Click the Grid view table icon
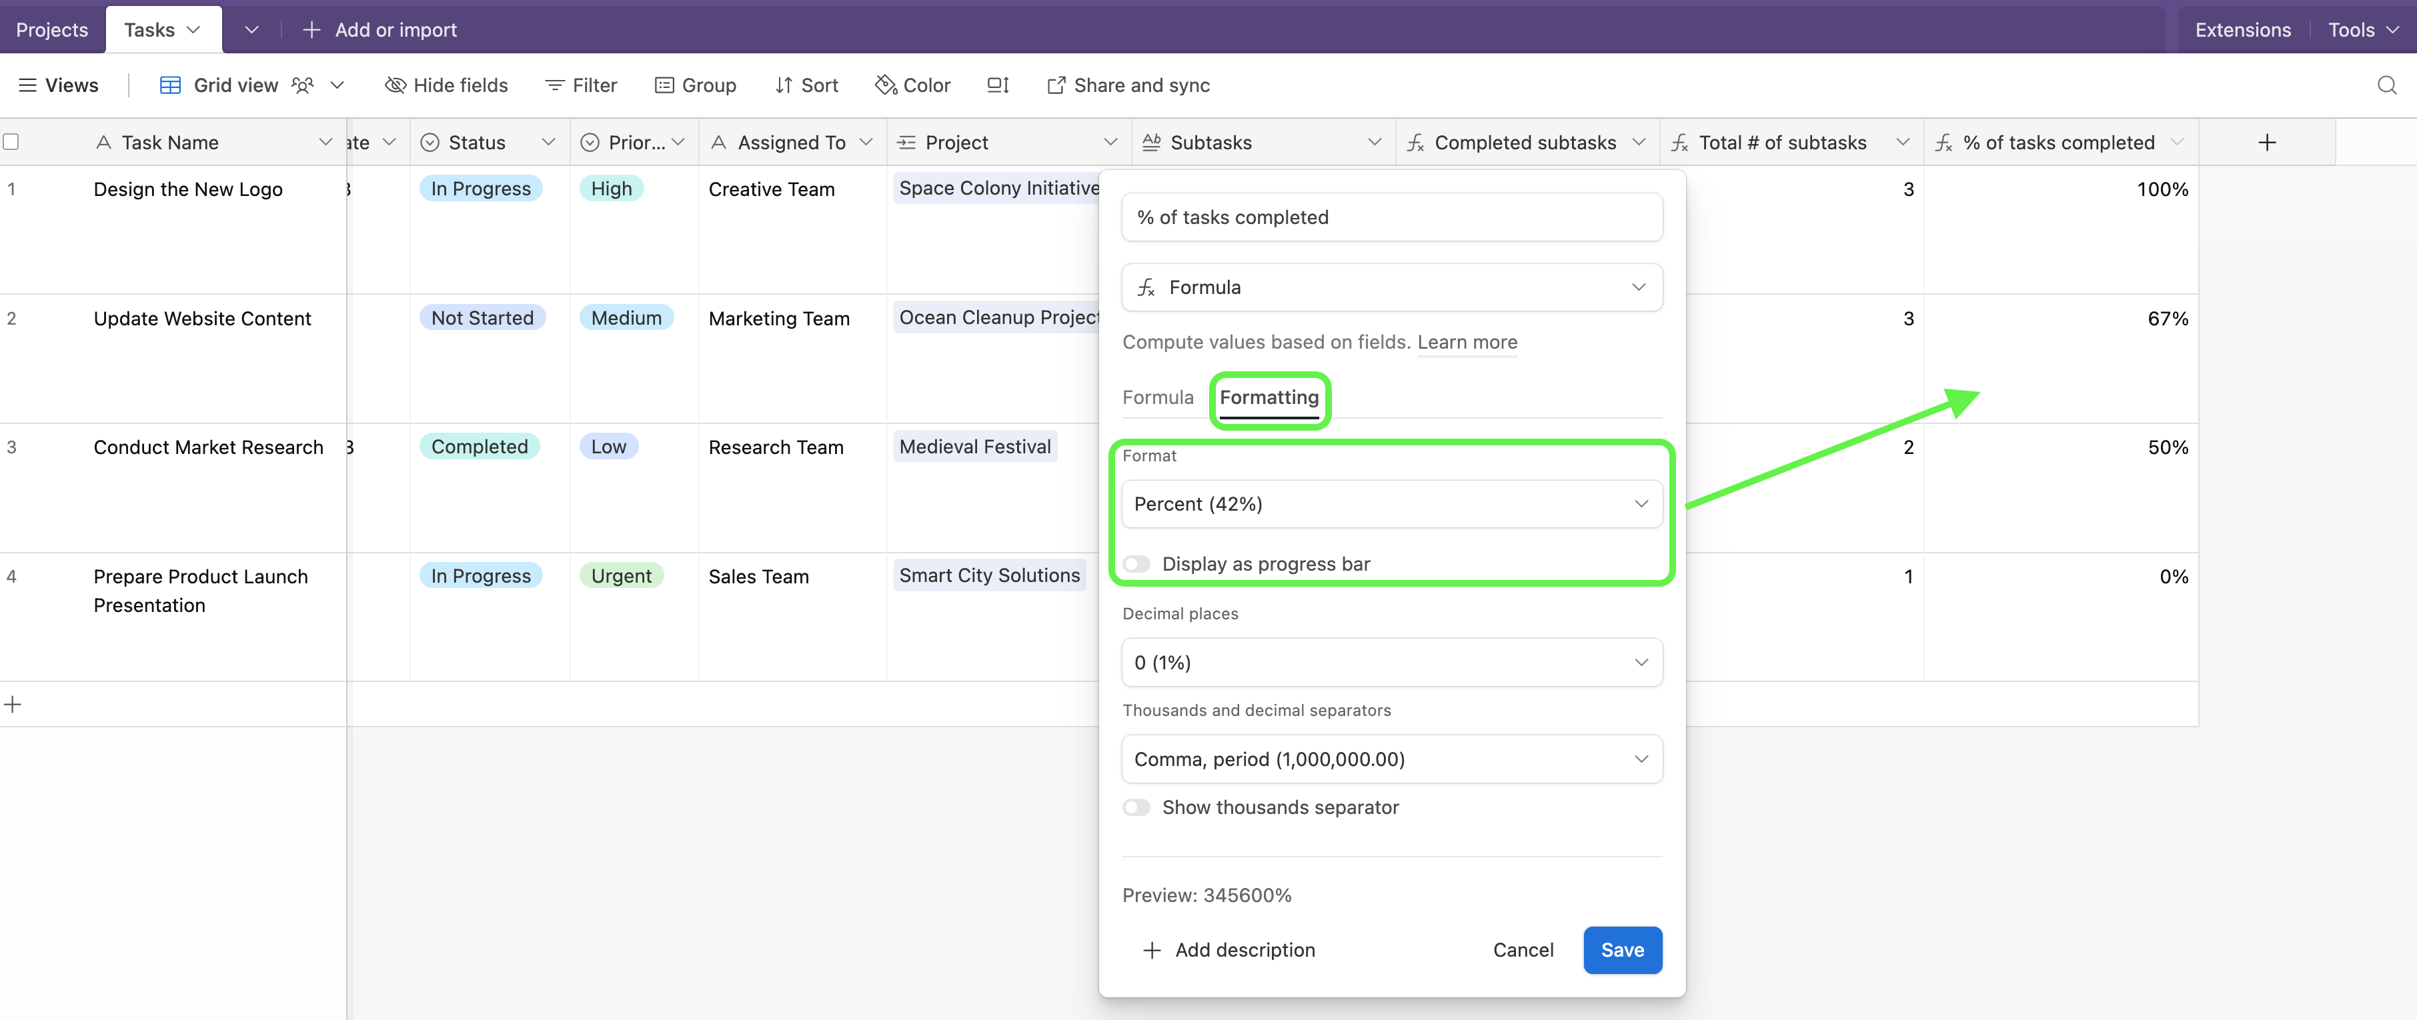The width and height of the screenshot is (2417, 1020). coord(170,85)
